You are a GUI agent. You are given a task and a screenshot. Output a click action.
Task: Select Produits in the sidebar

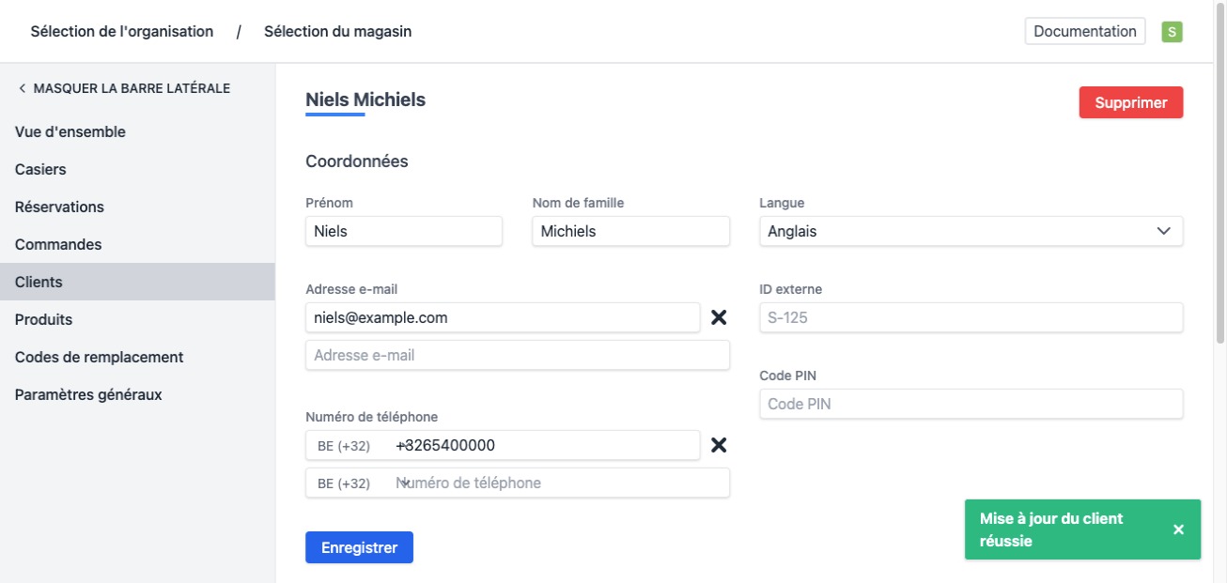43,320
